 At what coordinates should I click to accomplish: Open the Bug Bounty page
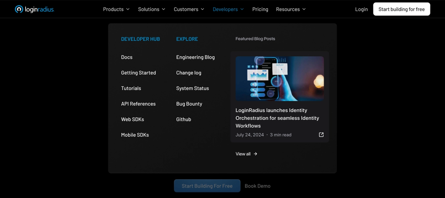tap(189, 104)
